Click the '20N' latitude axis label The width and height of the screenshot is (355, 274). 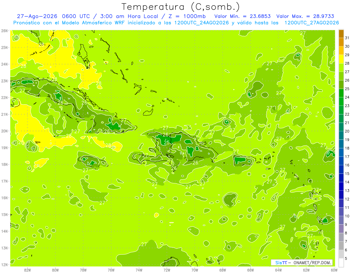tap(4, 131)
